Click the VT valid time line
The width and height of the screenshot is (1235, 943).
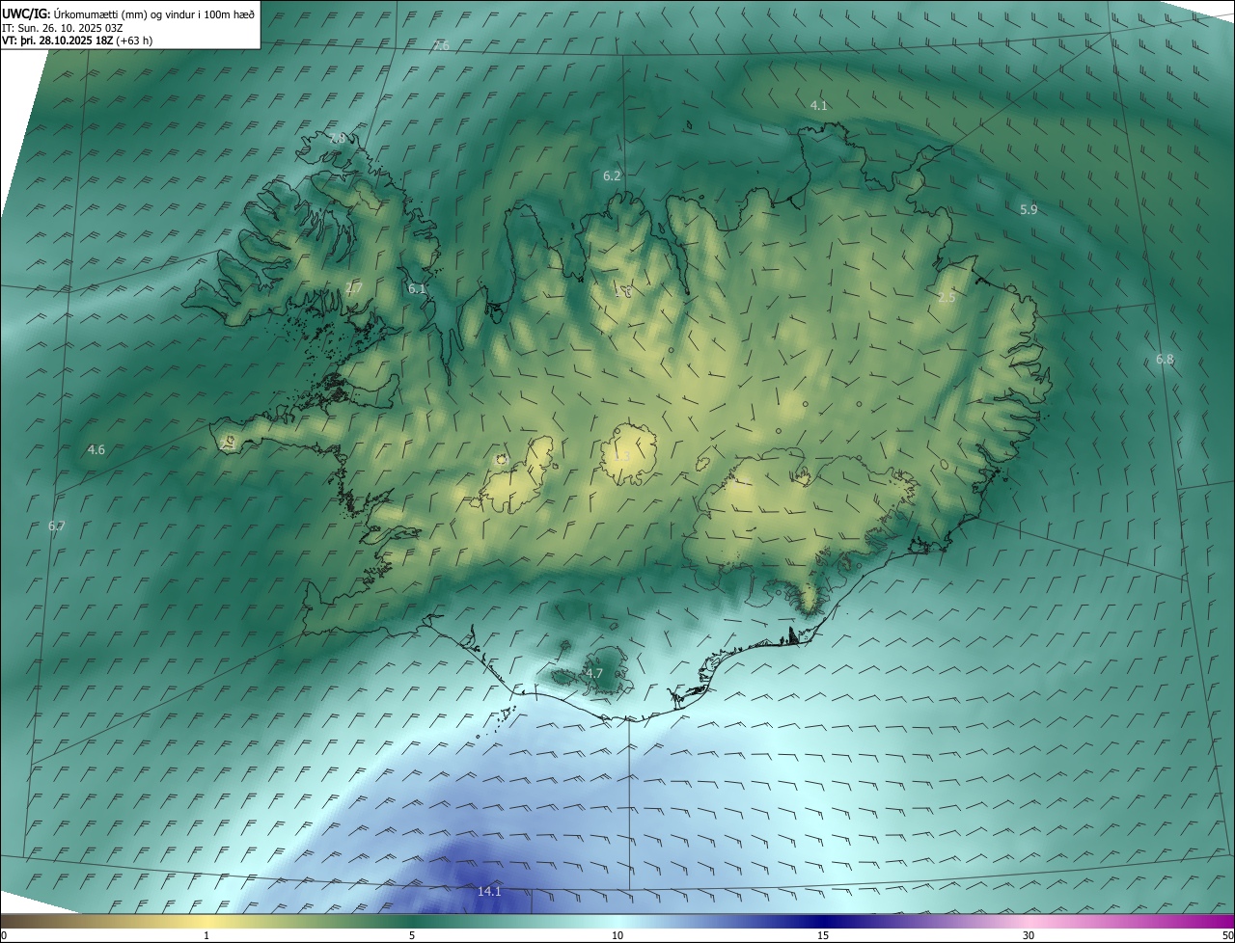click(x=76, y=40)
